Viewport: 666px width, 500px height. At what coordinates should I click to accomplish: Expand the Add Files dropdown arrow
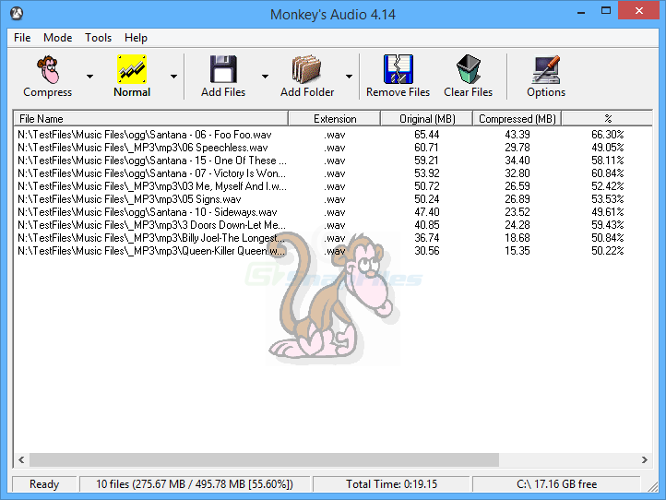click(265, 77)
